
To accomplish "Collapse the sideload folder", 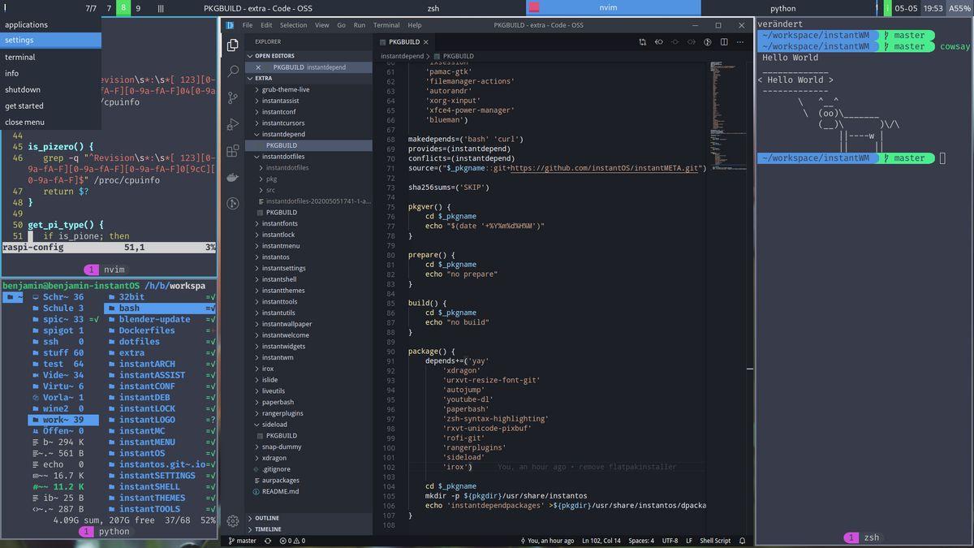I will coord(274,425).
